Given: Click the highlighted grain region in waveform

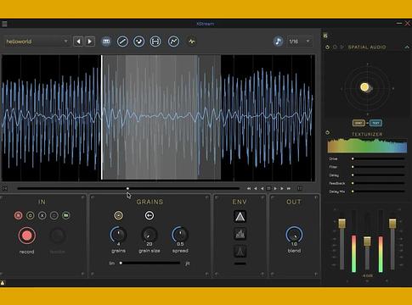Looking at the screenshot, I should [161, 117].
